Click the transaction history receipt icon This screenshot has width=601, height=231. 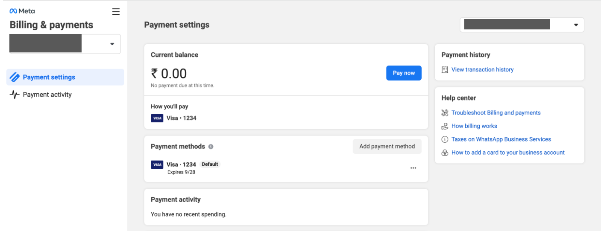tap(445, 69)
